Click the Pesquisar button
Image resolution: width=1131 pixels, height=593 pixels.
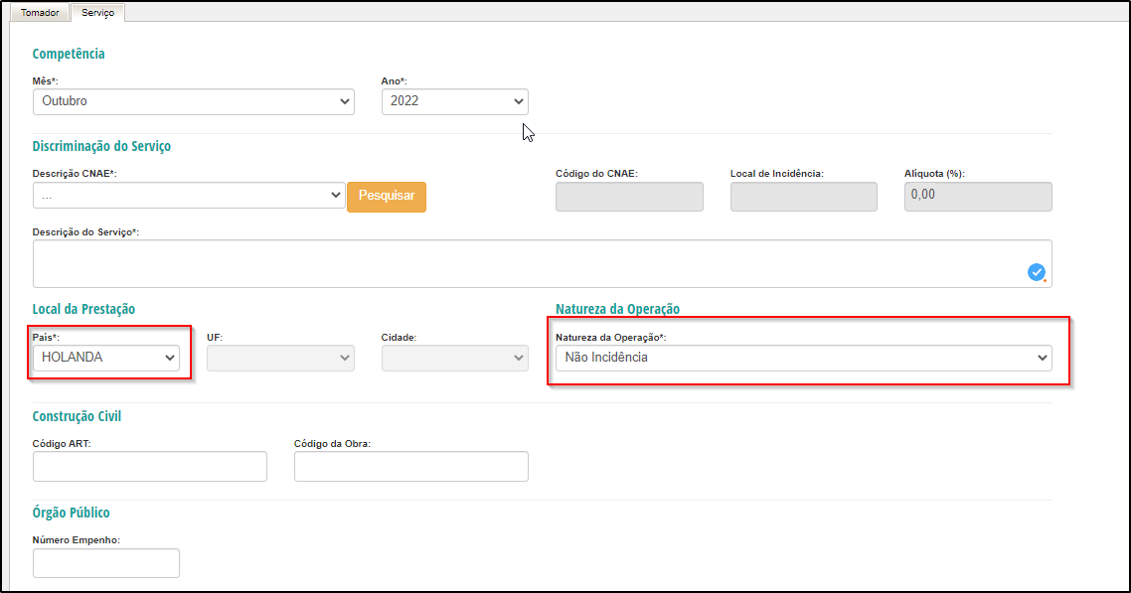tap(387, 197)
